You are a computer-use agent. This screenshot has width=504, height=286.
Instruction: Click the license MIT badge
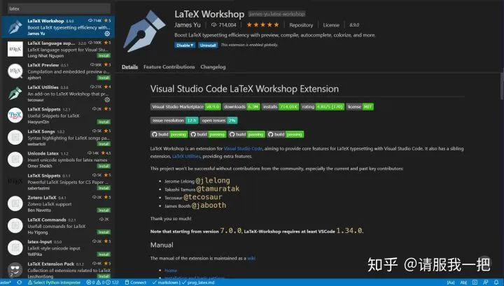click(x=360, y=107)
